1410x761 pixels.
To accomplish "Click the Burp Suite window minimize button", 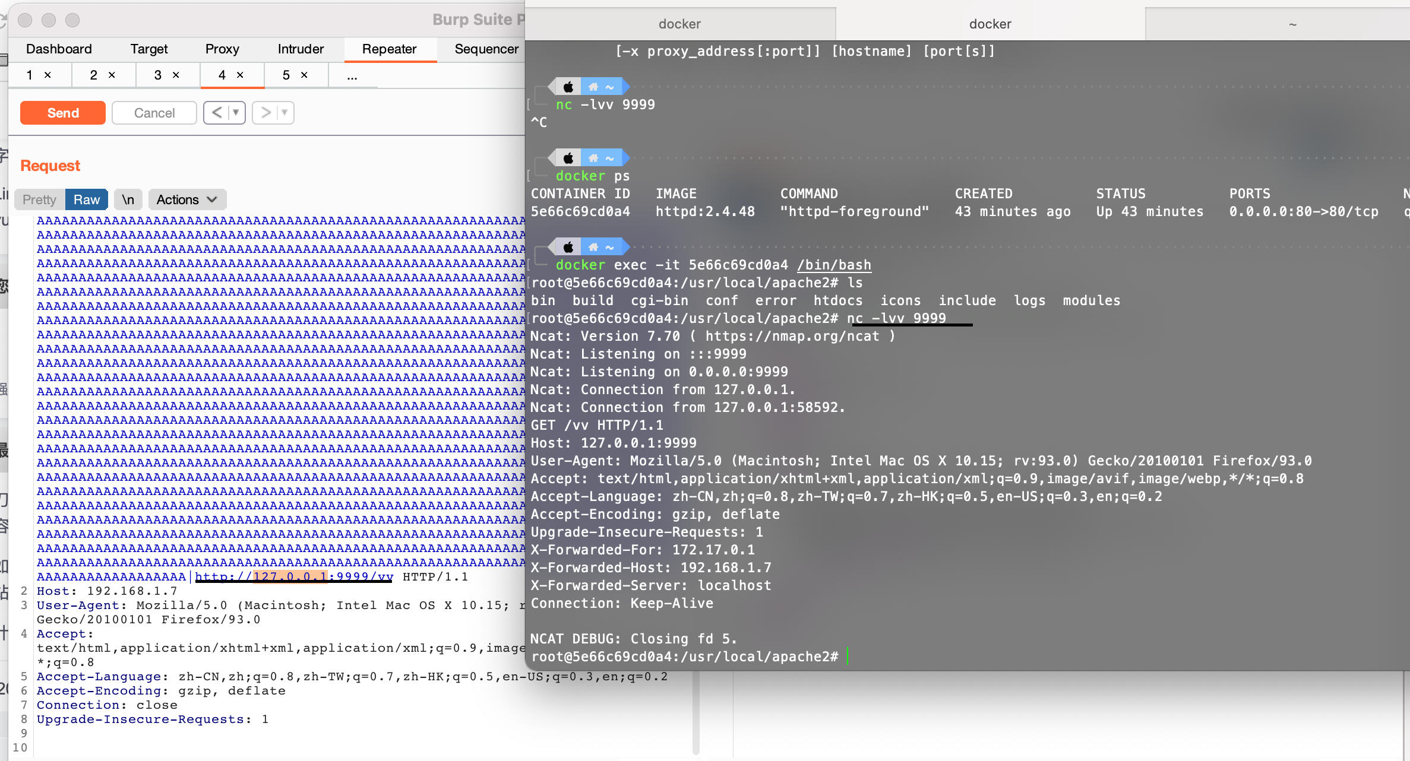I will pos(49,20).
